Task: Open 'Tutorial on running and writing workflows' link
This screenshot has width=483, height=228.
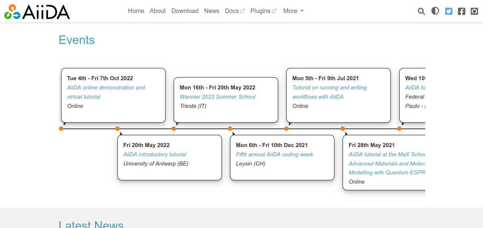Action: [x=330, y=92]
